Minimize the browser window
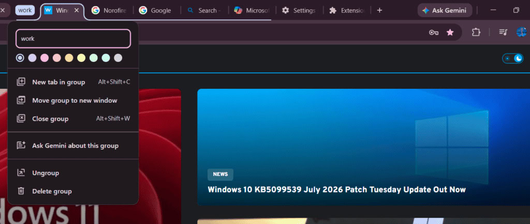530x224 pixels. point(493,10)
